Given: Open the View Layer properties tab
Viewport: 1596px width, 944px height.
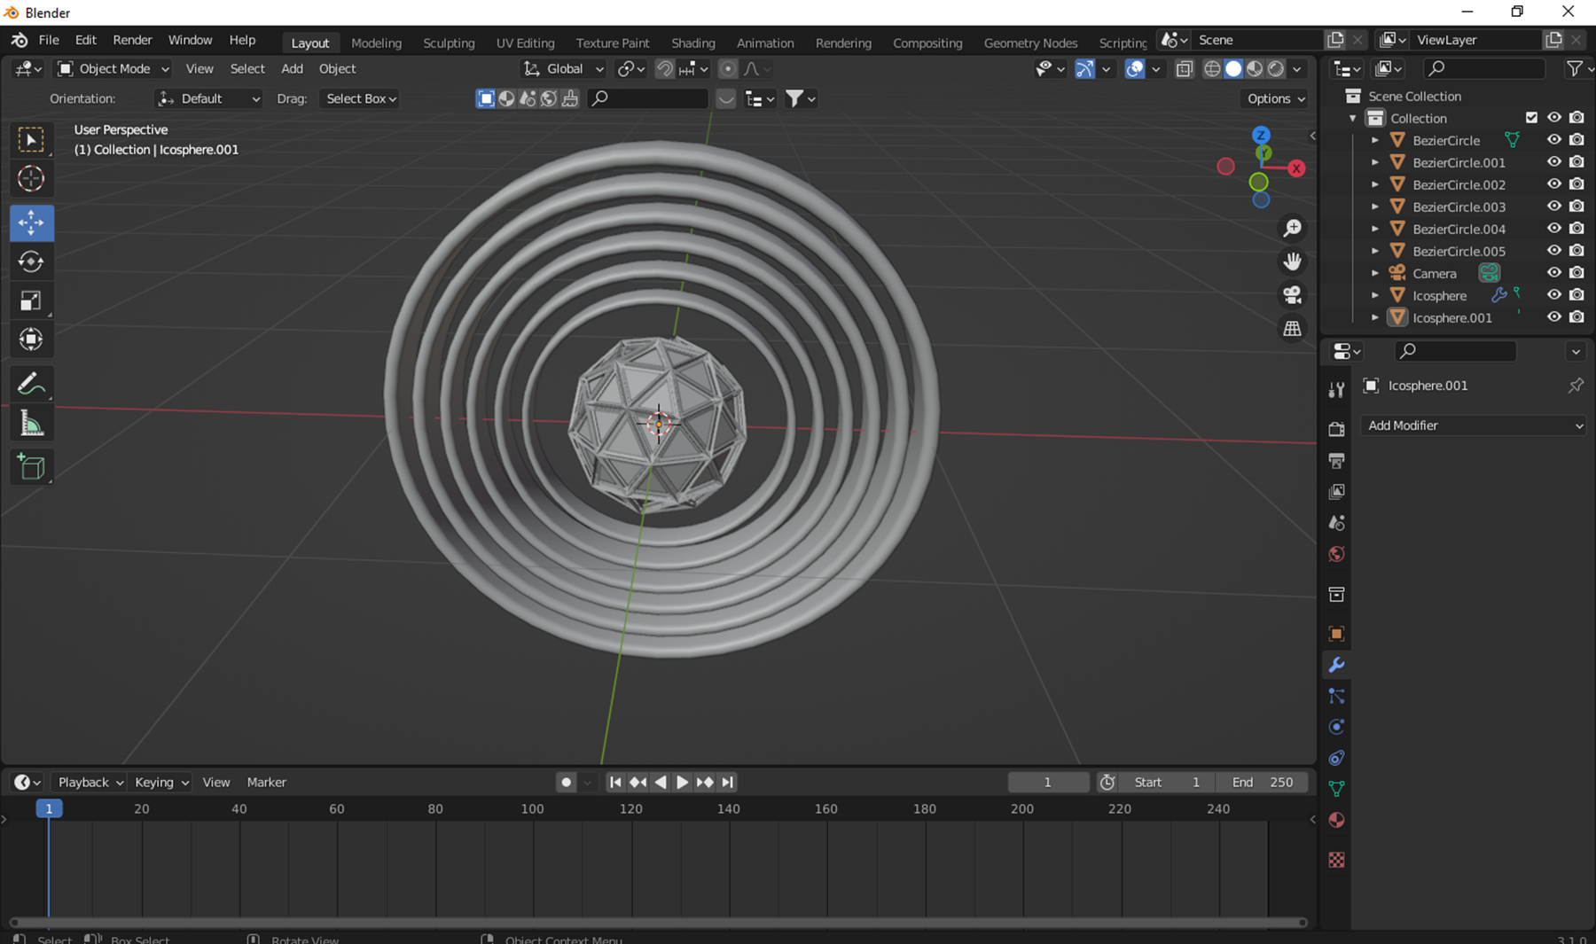Looking at the screenshot, I should (1336, 492).
